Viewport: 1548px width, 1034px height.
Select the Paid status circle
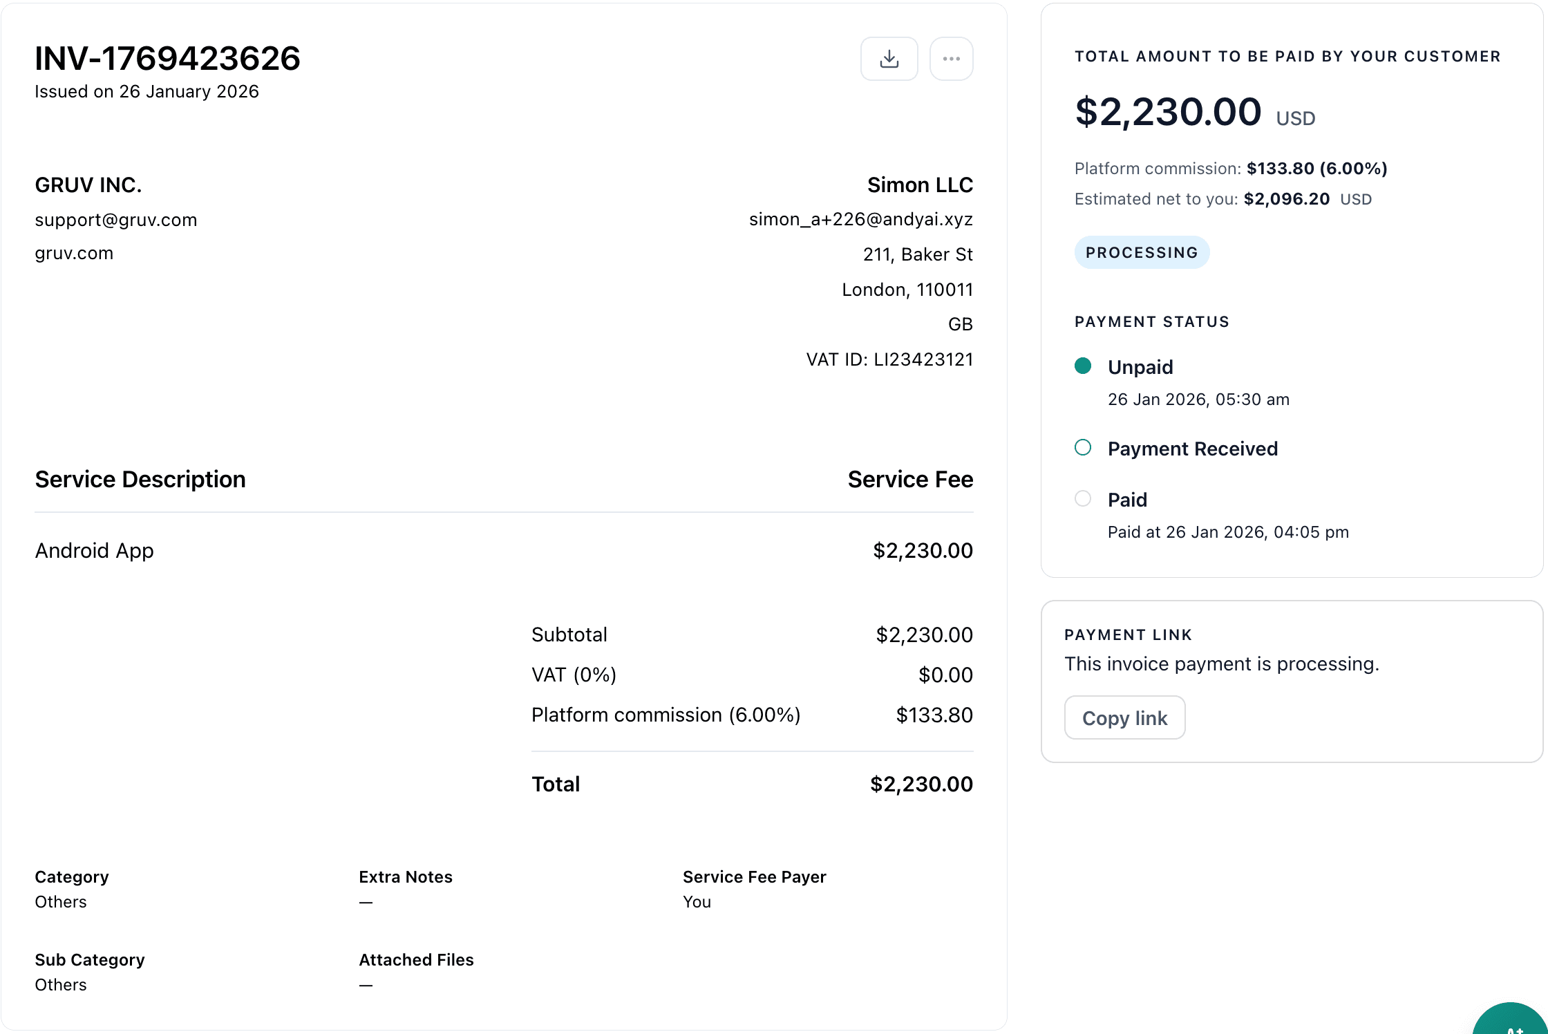[1083, 498]
